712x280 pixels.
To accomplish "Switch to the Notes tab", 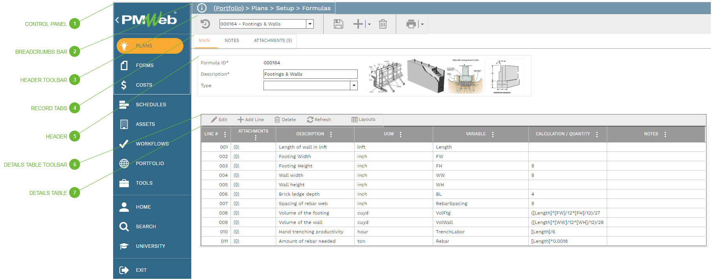I will 232,40.
